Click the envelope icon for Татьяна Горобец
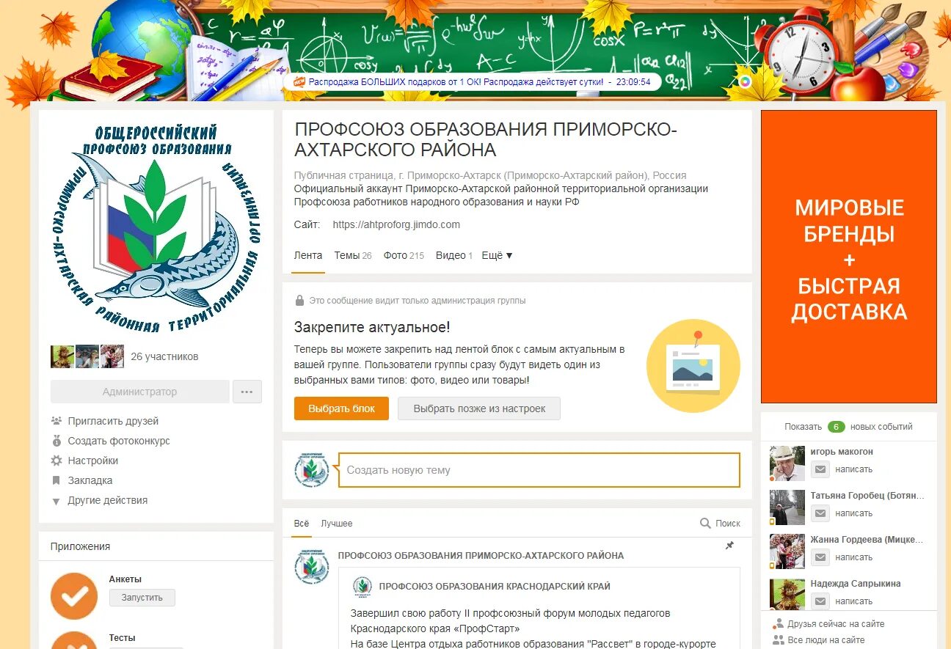The width and height of the screenshot is (951, 649). 820,513
